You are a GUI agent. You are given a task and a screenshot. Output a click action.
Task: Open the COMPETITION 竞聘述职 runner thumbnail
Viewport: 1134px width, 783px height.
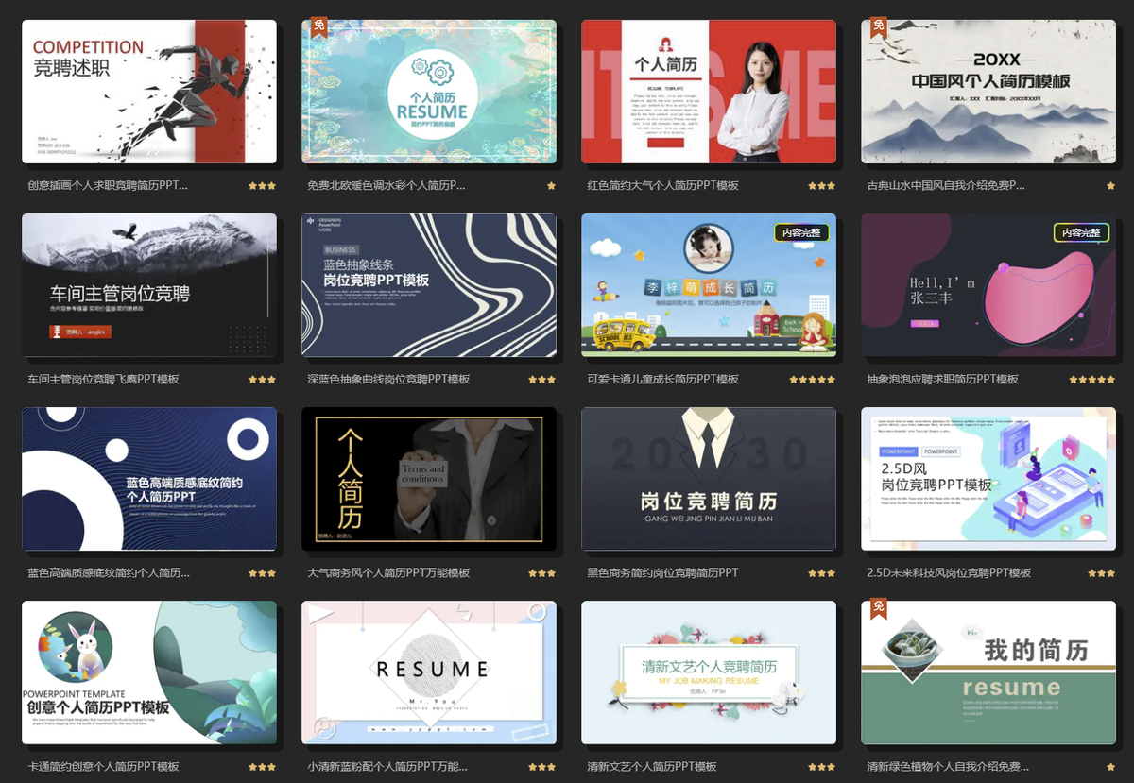(x=149, y=92)
